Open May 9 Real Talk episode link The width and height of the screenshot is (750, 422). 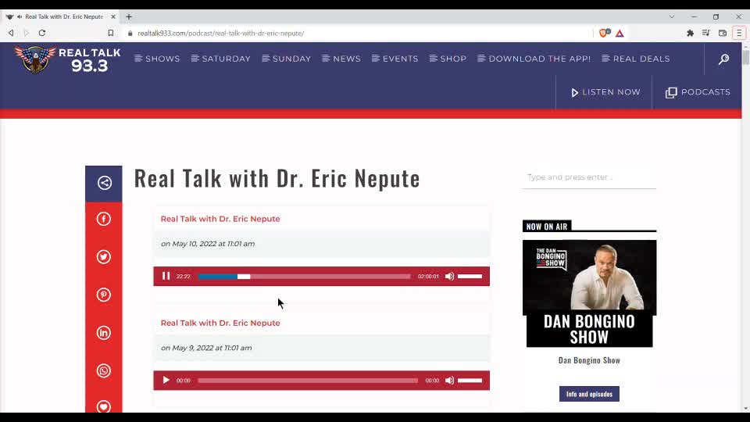click(x=220, y=323)
